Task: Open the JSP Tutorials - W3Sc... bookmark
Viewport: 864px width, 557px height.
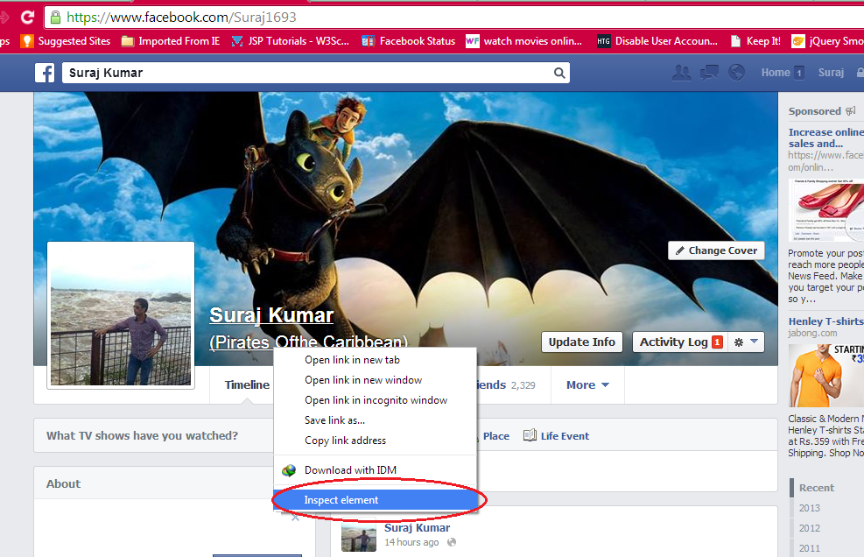Action: [290, 41]
